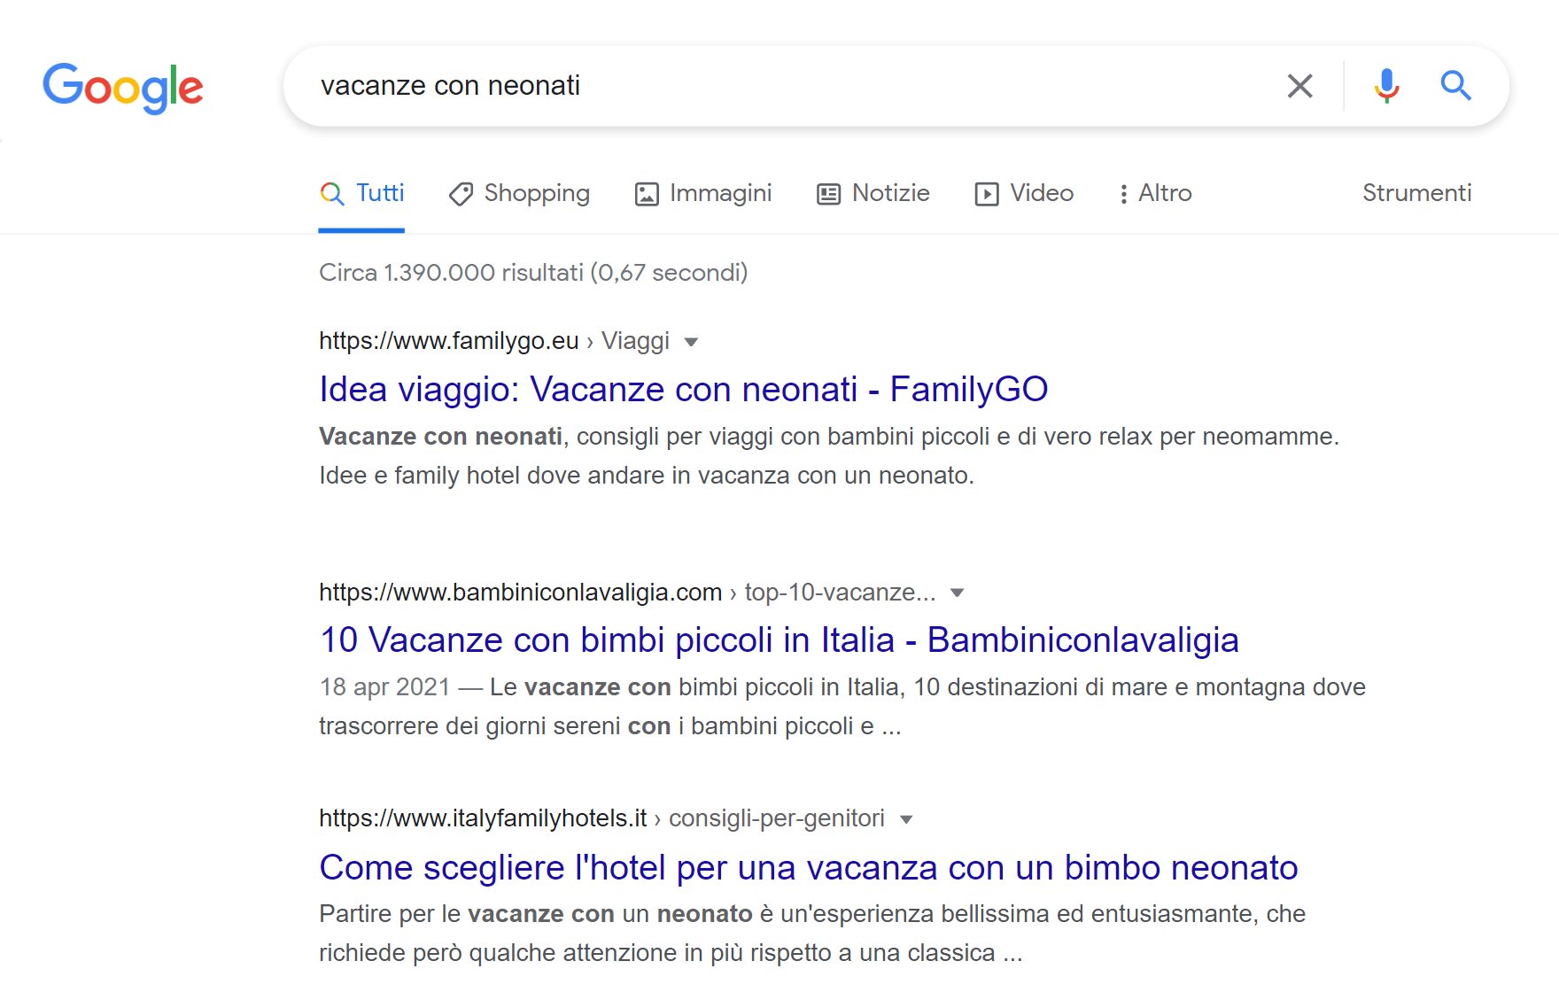Click the 'consigli-per-genitori' breadcrumb text

click(x=777, y=818)
